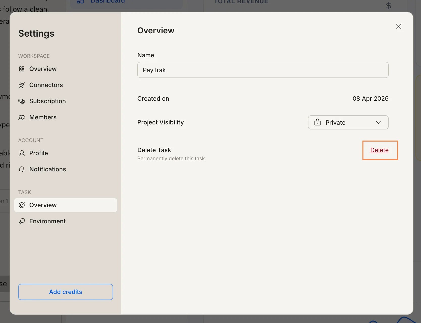Screen dimensions: 421x323
Task: Click the dollar sign icon in background dashboard
Action: point(389,6)
